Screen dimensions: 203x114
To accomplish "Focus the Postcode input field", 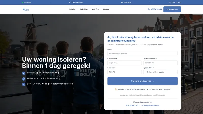I will pyautogui.click(x=124, y=72).
